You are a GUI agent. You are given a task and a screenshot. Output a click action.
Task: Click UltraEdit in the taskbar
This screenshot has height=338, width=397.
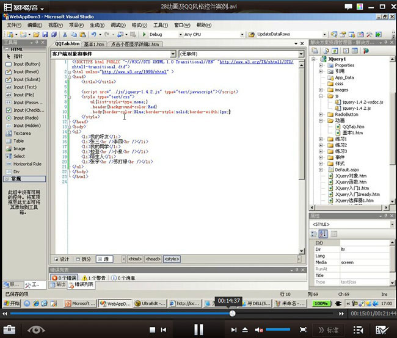tap(150, 303)
